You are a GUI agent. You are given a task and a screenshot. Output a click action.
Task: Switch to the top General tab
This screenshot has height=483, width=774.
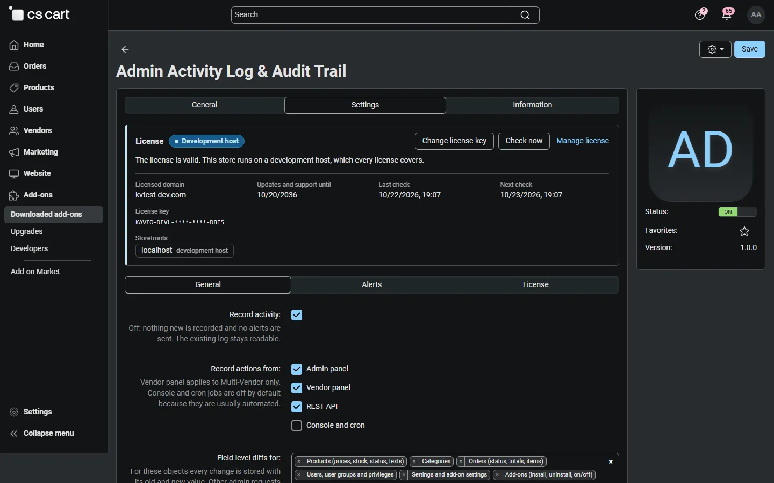tap(205, 105)
